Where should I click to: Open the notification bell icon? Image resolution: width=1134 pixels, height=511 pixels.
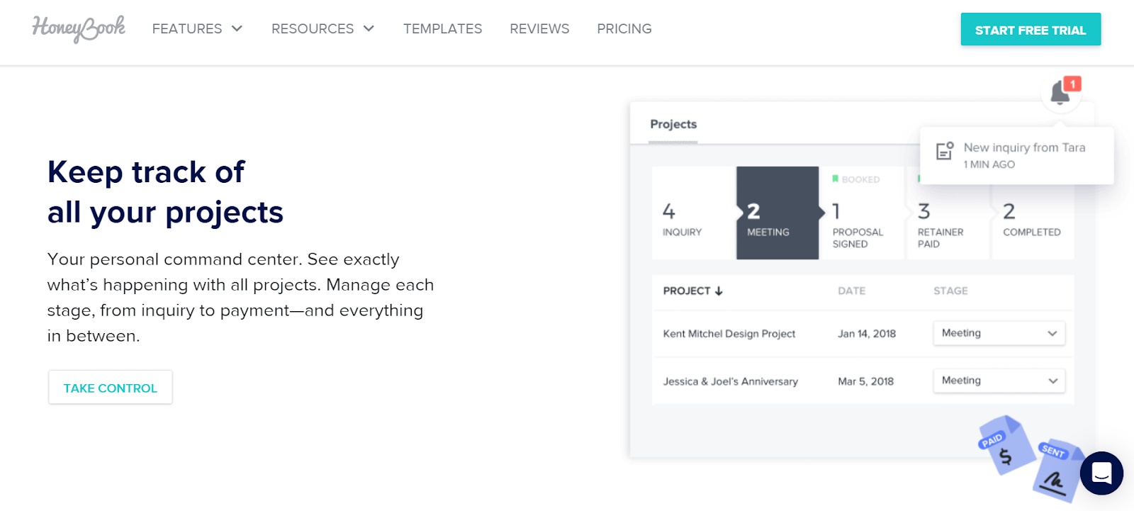click(x=1060, y=93)
